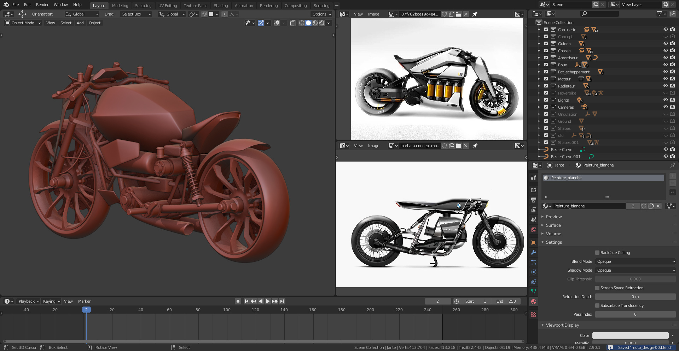The width and height of the screenshot is (679, 351).
Task: Open the Render properties tab
Action: click(x=534, y=190)
